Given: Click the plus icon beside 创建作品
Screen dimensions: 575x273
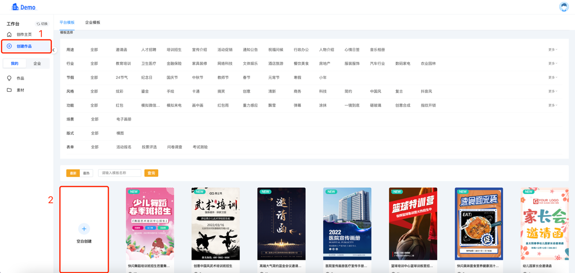Looking at the screenshot, I should coord(9,46).
